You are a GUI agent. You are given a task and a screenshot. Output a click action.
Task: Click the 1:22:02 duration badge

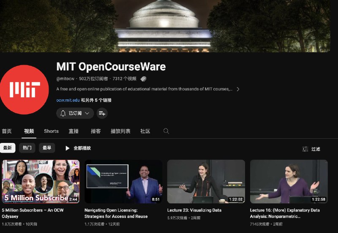pos(236,199)
